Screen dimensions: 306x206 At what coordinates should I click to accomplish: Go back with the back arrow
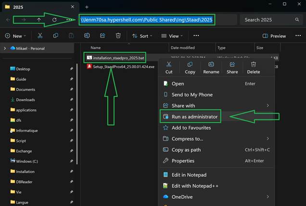8,20
